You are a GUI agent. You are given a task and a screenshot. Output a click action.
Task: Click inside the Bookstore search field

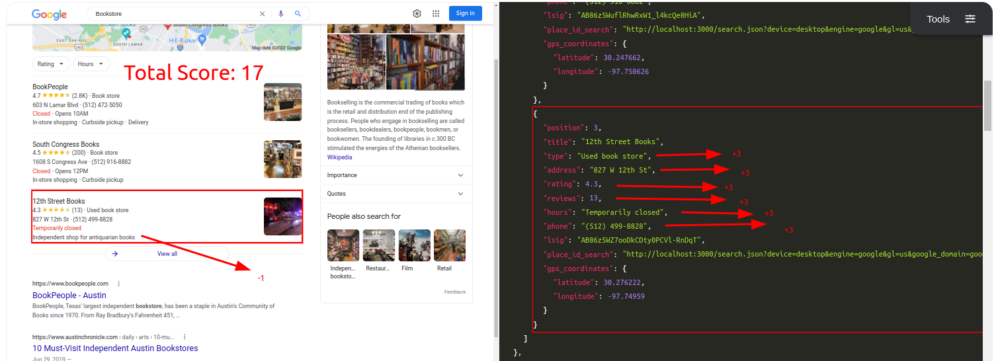[172, 13]
